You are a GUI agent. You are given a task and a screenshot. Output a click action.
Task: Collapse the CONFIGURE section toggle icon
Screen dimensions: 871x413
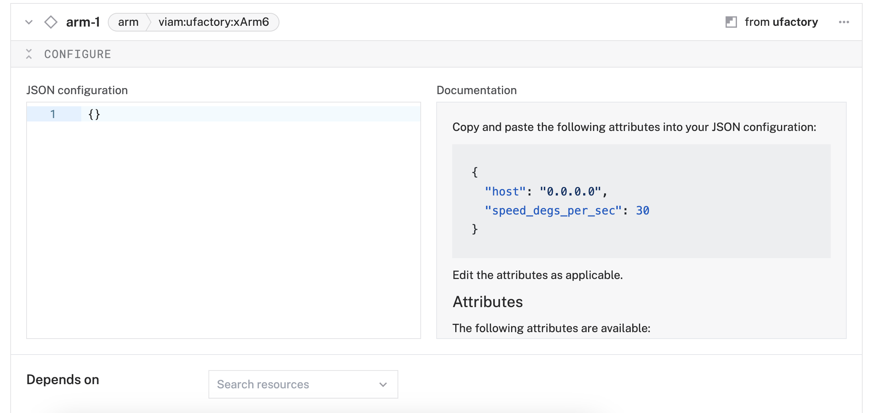(29, 54)
